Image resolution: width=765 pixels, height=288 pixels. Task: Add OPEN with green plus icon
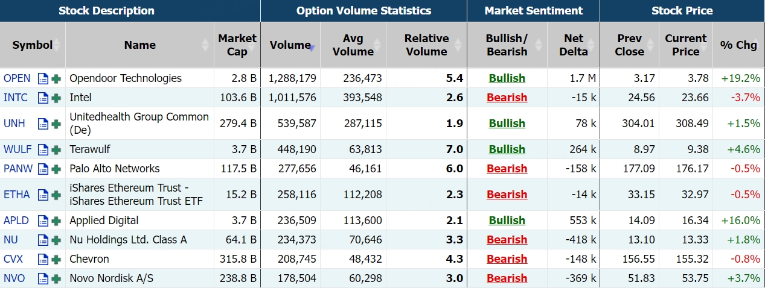[x=56, y=78]
